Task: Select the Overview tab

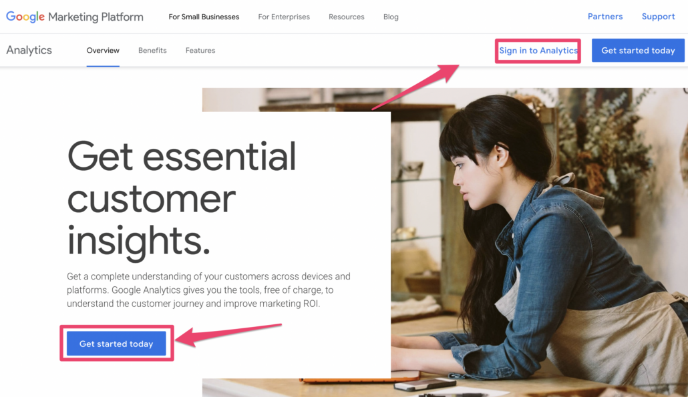Action: [103, 51]
